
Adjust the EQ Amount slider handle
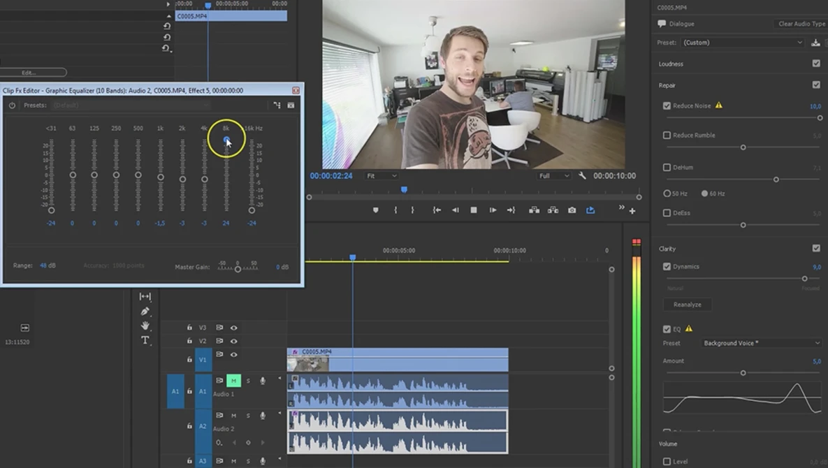click(x=743, y=373)
